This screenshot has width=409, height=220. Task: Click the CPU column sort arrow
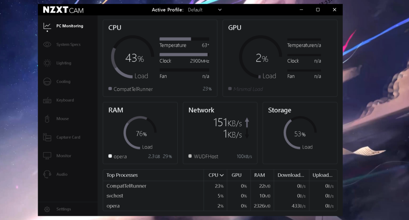click(222, 175)
